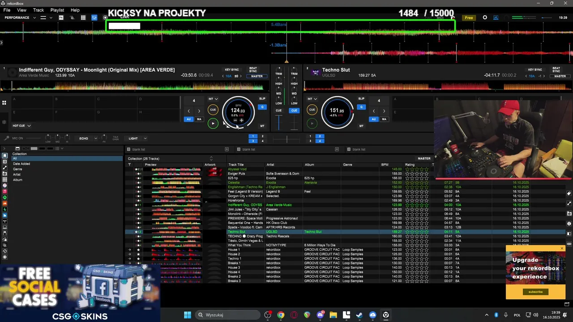The height and width of the screenshot is (322, 573).
Task: Toggle MT master tempo on deck 2
Action: [x=361, y=126]
